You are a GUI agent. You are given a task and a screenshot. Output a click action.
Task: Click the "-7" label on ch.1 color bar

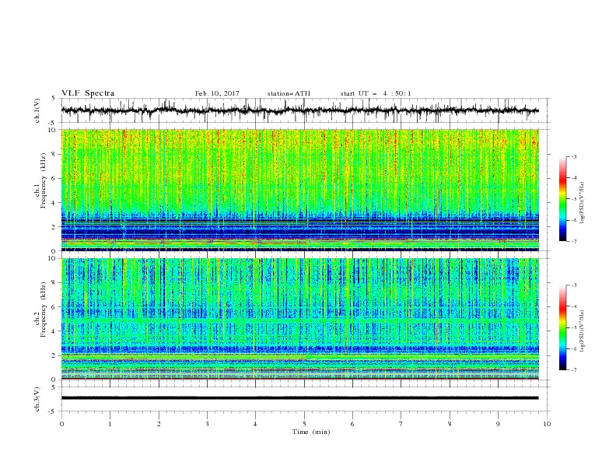pos(573,241)
